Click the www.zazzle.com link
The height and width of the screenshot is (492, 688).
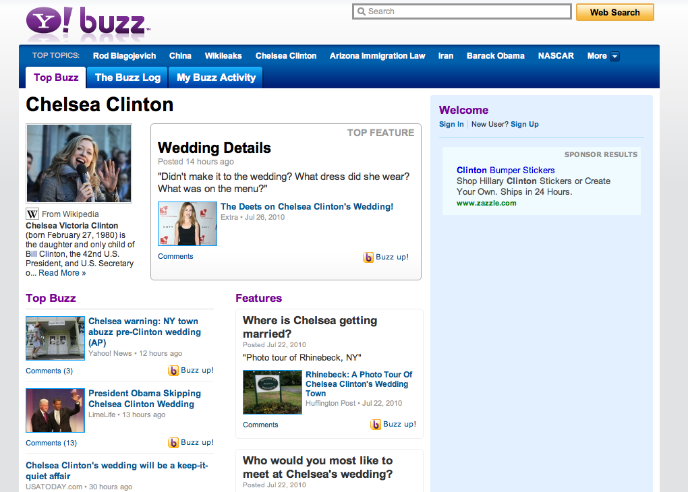(x=486, y=203)
